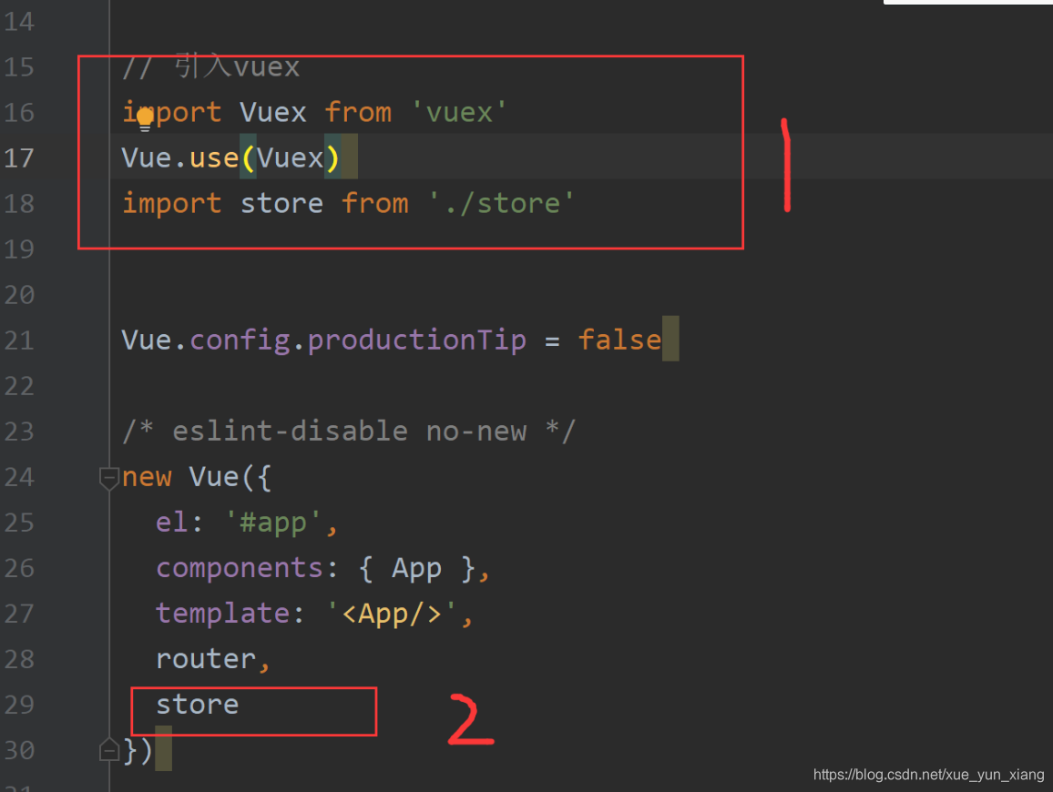
Task: Click the 'components' property key
Action: click(x=240, y=568)
